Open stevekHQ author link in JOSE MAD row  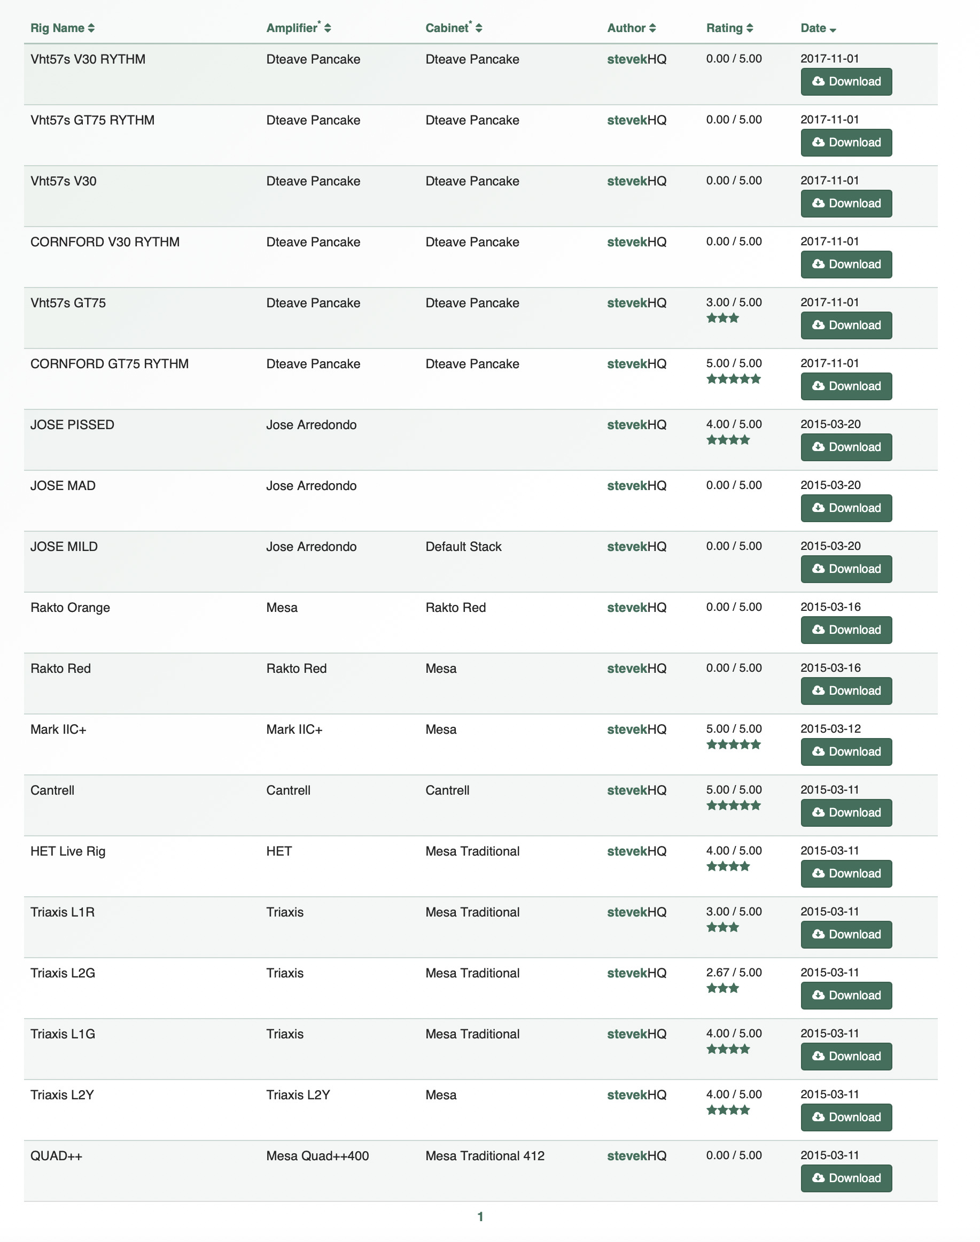(x=636, y=486)
